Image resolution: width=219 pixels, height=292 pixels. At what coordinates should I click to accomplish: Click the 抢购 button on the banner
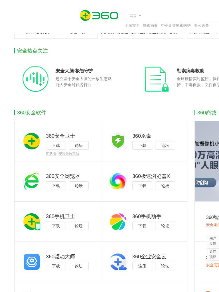point(205,182)
